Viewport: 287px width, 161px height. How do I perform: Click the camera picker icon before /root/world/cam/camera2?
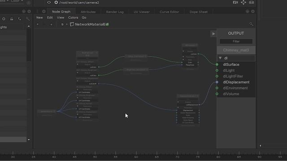[x=56, y=2]
